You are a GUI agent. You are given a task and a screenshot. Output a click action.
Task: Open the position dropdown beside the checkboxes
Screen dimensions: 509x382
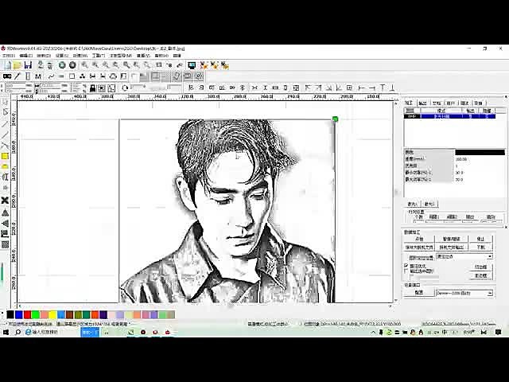pyautogui.click(x=464, y=256)
